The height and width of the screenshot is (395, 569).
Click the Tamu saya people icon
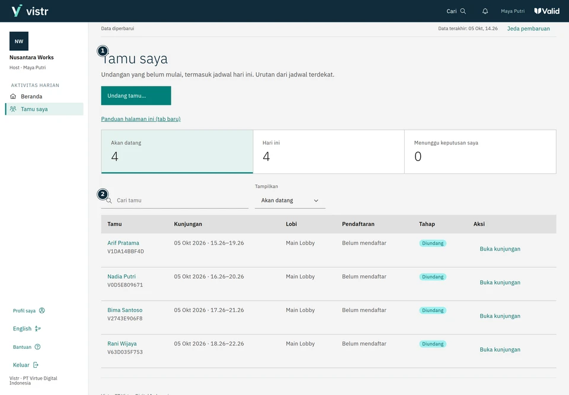pyautogui.click(x=13, y=109)
